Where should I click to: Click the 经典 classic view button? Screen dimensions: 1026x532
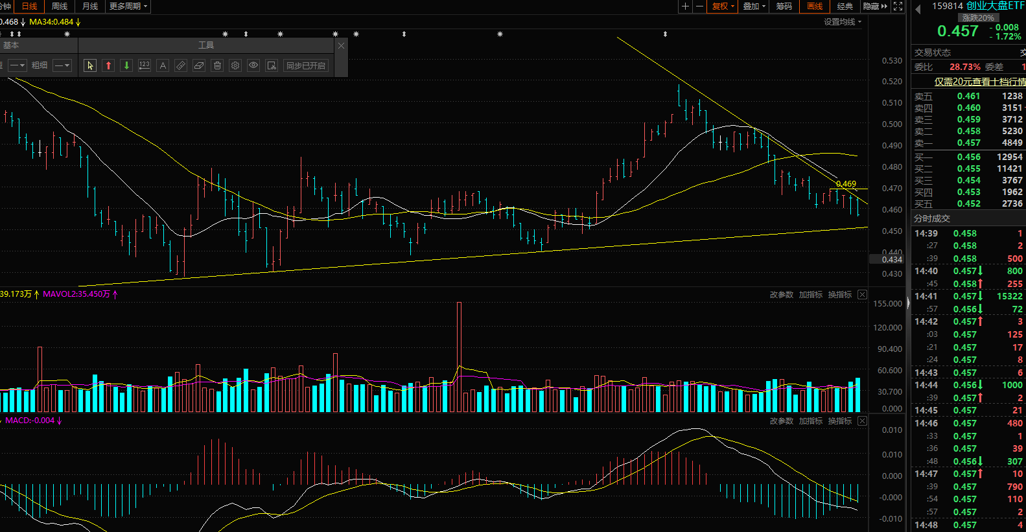(x=845, y=6)
